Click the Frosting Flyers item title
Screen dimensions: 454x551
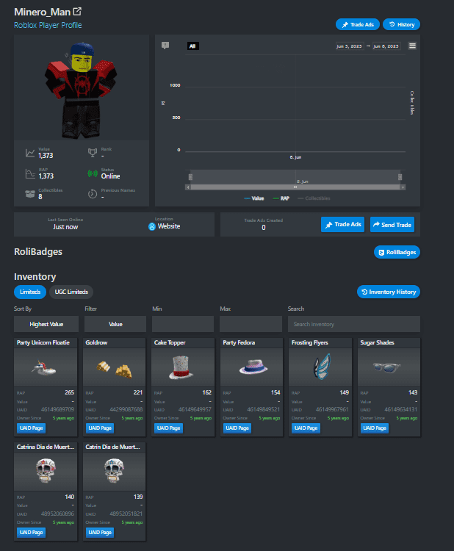coord(310,342)
